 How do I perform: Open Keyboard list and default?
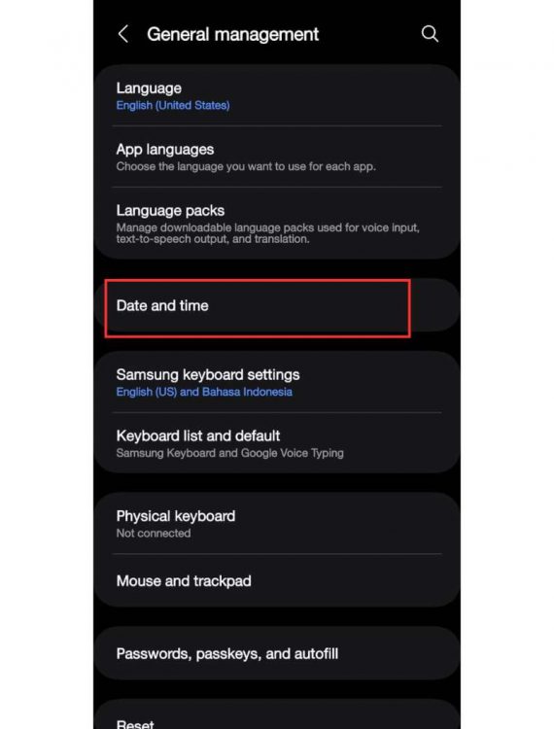tap(277, 443)
